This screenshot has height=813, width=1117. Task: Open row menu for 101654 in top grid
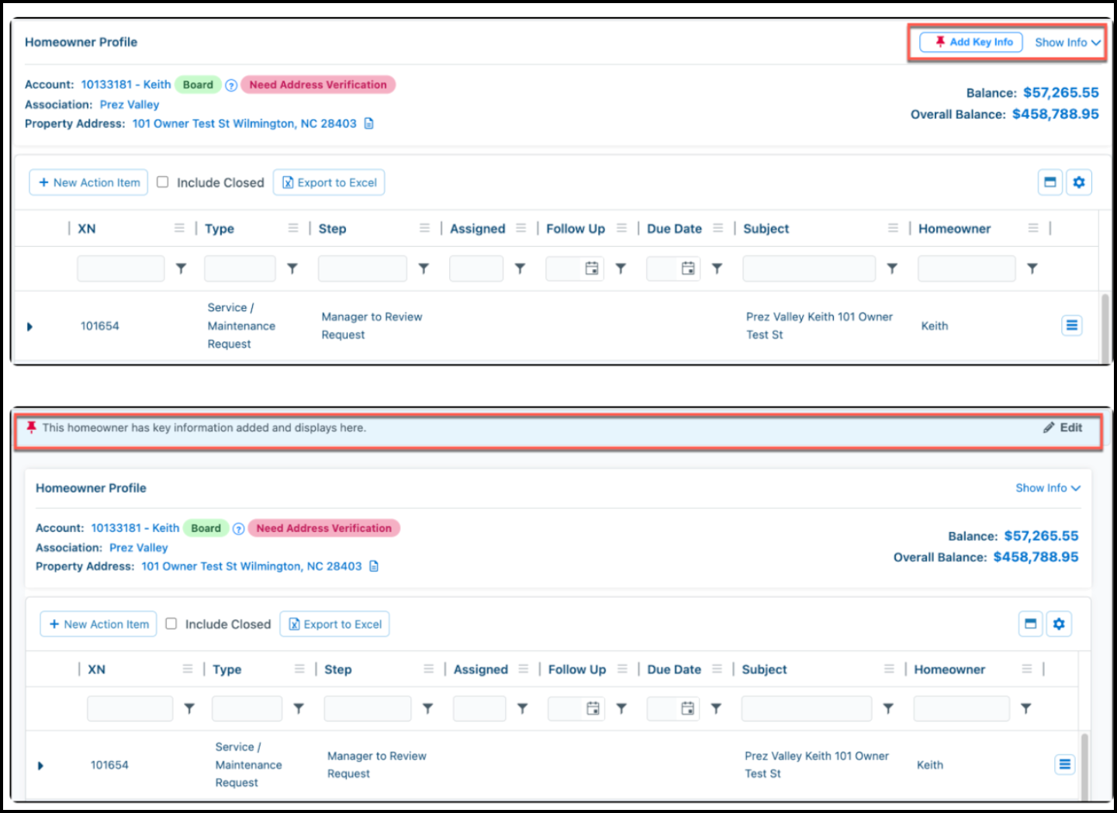pos(1072,326)
